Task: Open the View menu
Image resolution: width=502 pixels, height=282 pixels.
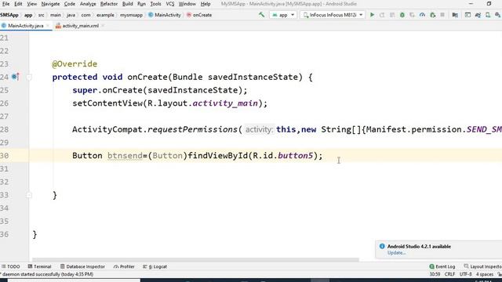Action: point(31,4)
